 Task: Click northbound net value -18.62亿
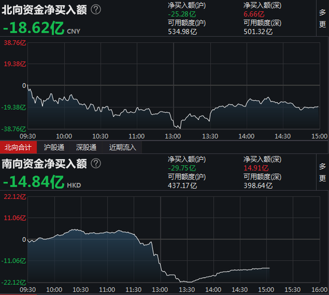tap(33, 28)
